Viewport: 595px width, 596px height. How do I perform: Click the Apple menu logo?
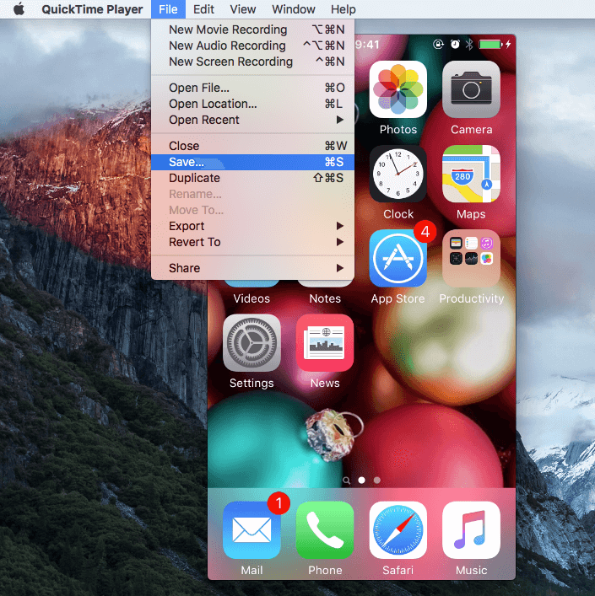18,9
